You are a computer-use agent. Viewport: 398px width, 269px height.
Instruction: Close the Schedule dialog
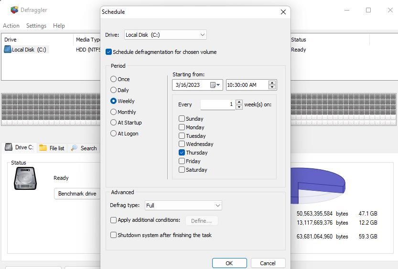[283, 12]
